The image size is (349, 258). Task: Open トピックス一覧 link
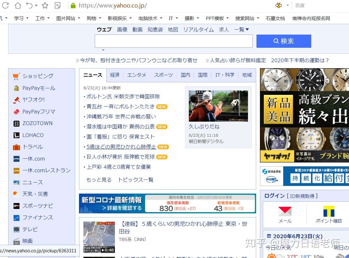tap(136, 180)
